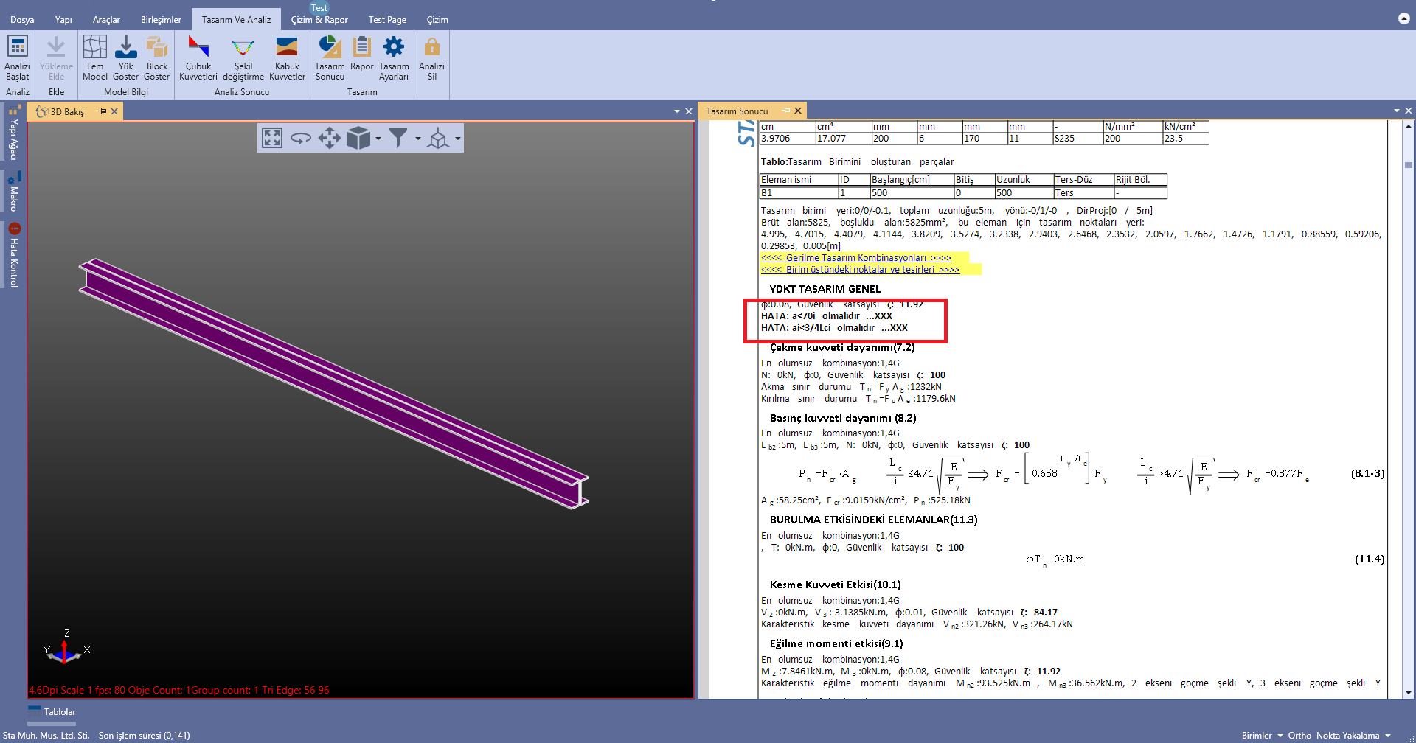Click zoom extents icon in 3D view
Image resolution: width=1416 pixels, height=743 pixels.
pos(272,138)
